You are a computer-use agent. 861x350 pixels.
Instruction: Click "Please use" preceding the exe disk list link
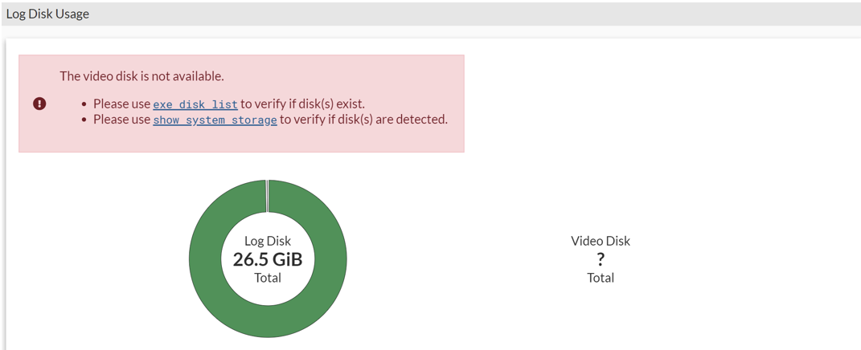121,104
